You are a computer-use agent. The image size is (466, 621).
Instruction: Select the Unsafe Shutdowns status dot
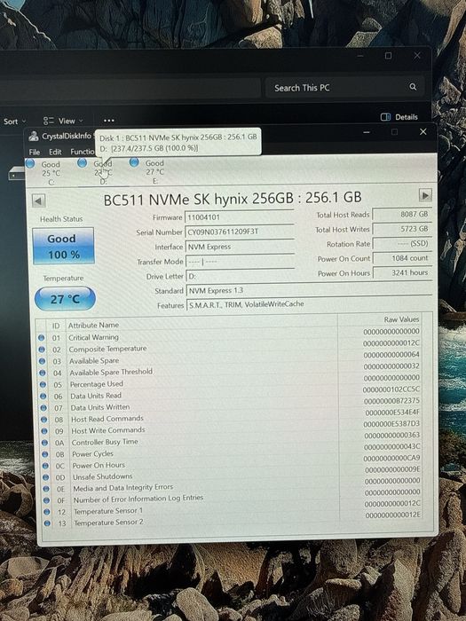tap(46, 477)
